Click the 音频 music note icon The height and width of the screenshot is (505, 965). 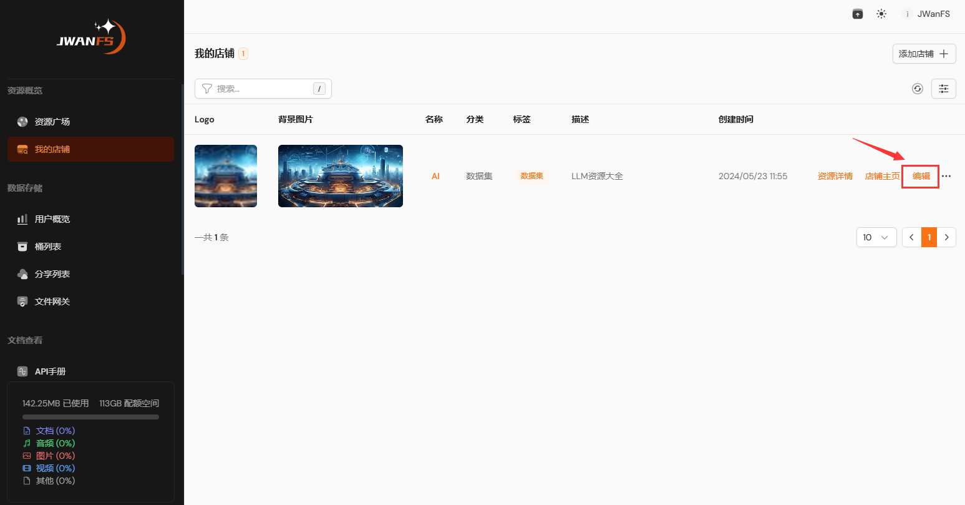click(27, 443)
